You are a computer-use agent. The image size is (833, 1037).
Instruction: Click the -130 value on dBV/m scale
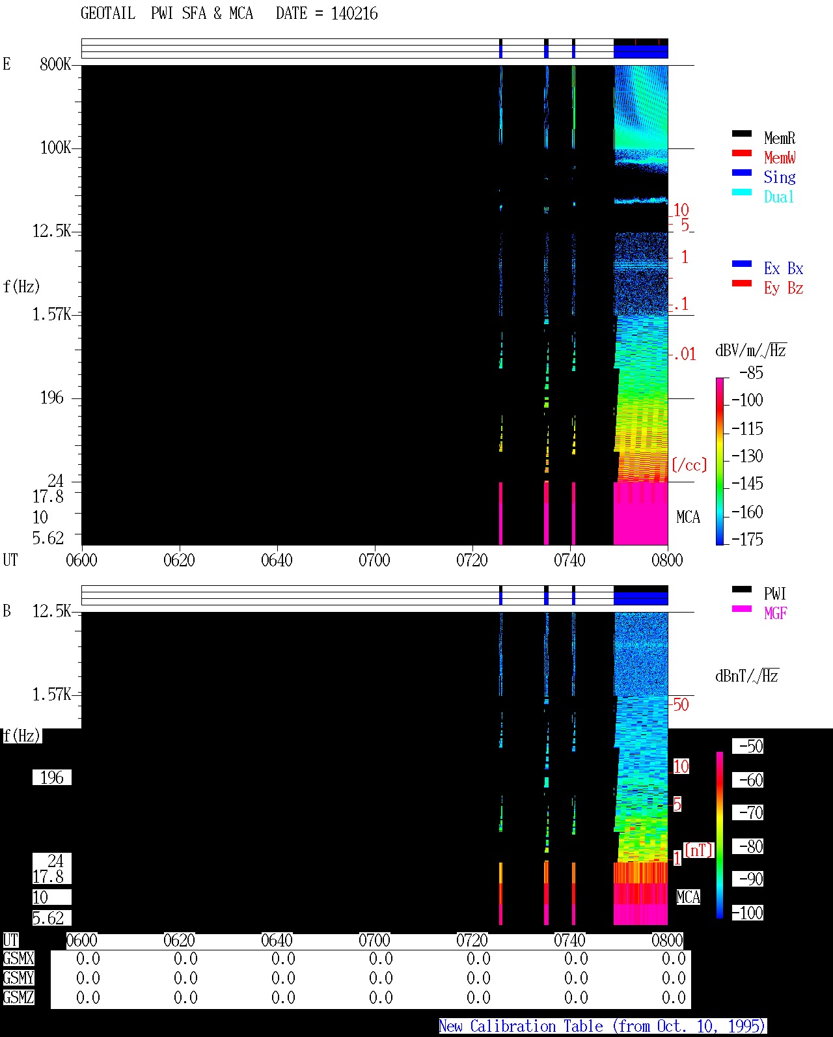[x=747, y=456]
